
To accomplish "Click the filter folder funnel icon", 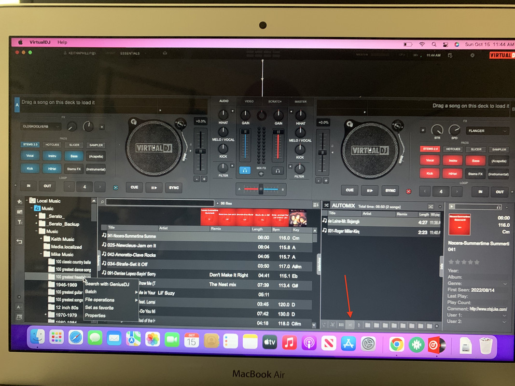I will pyautogui.click(x=19, y=222).
